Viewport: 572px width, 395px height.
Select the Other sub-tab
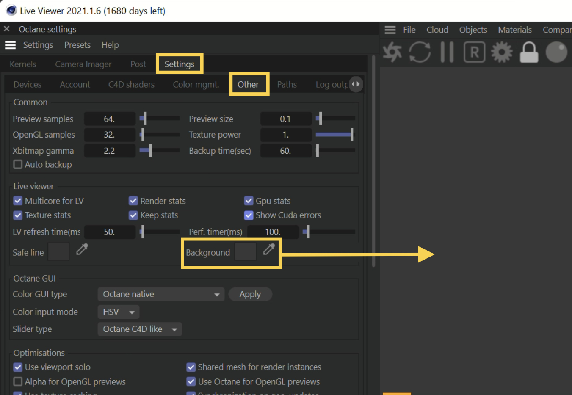click(248, 85)
